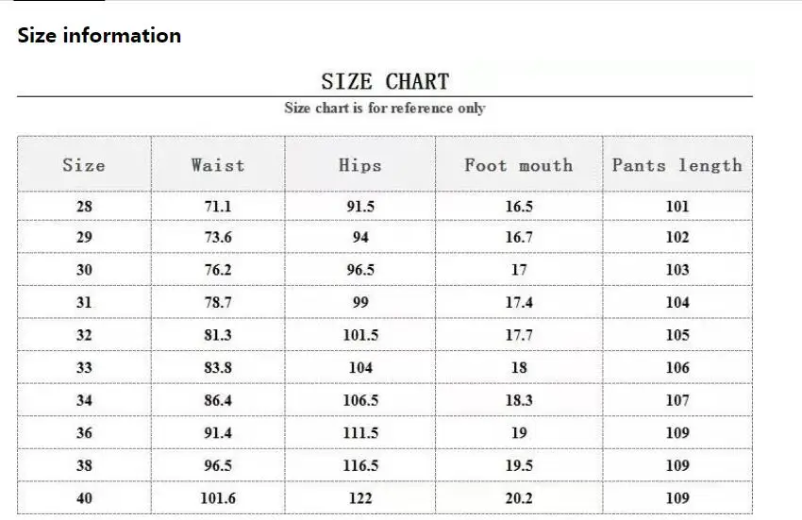Screen dimensions: 802x520
Task: Click foot mouth value 17.4
Action: (519, 302)
